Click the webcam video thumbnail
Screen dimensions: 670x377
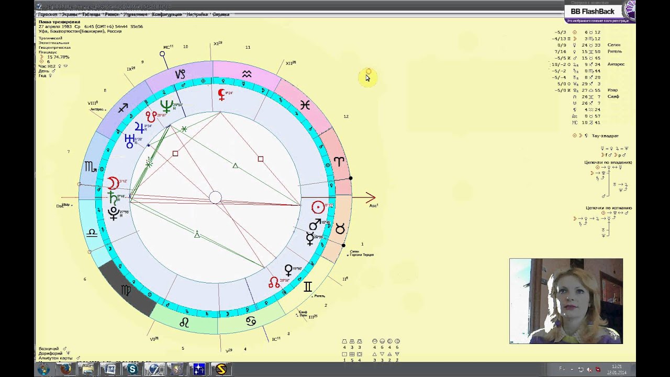566,301
